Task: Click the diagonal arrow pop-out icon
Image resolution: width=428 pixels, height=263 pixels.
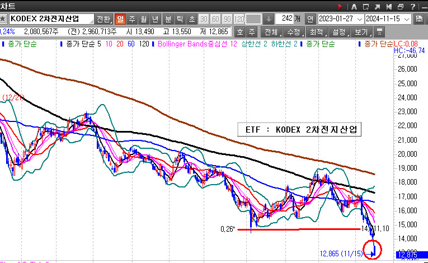Action: [x=378, y=7]
